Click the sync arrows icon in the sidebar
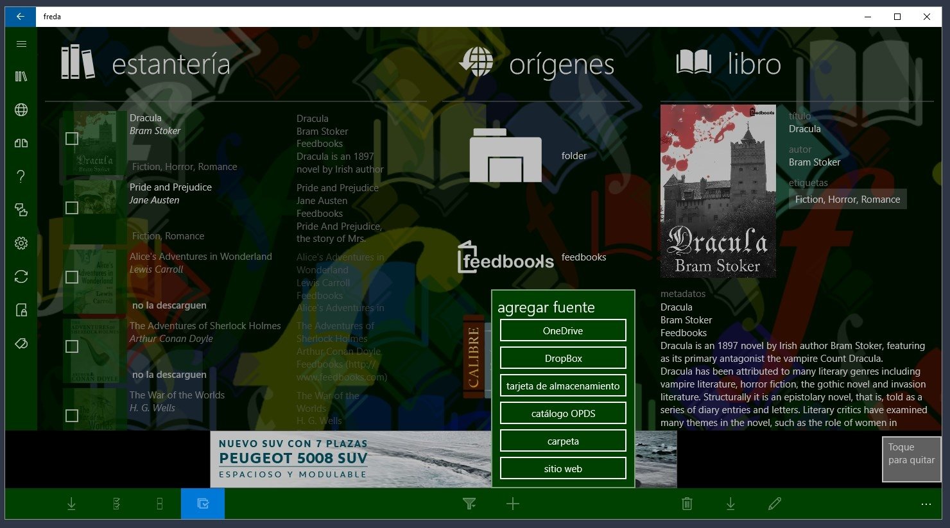This screenshot has height=528, width=950. [x=21, y=277]
